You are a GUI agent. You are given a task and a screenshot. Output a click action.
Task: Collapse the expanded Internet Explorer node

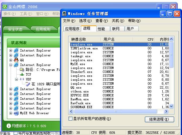[x=11, y=65]
